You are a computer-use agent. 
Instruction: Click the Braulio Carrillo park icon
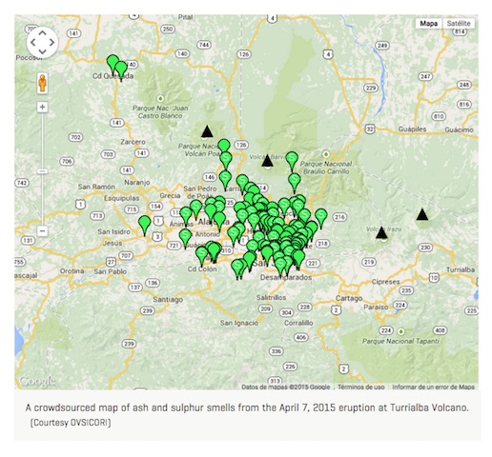pos(325,154)
